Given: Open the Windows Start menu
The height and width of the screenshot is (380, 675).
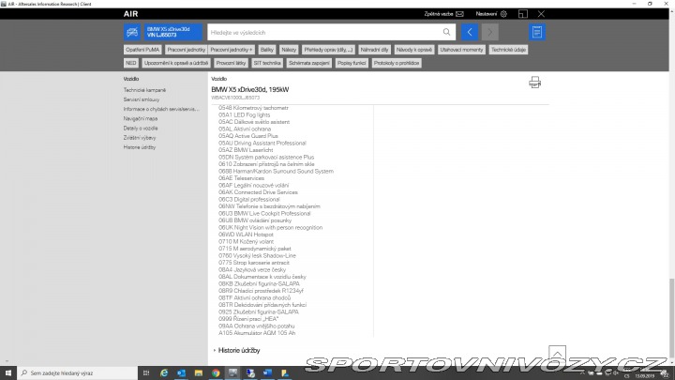Looking at the screenshot, I should point(7,372).
